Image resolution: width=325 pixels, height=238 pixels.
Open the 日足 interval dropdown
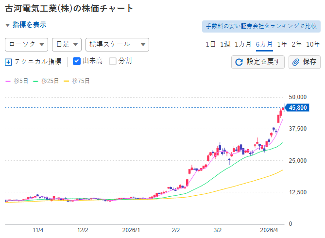click(x=67, y=45)
